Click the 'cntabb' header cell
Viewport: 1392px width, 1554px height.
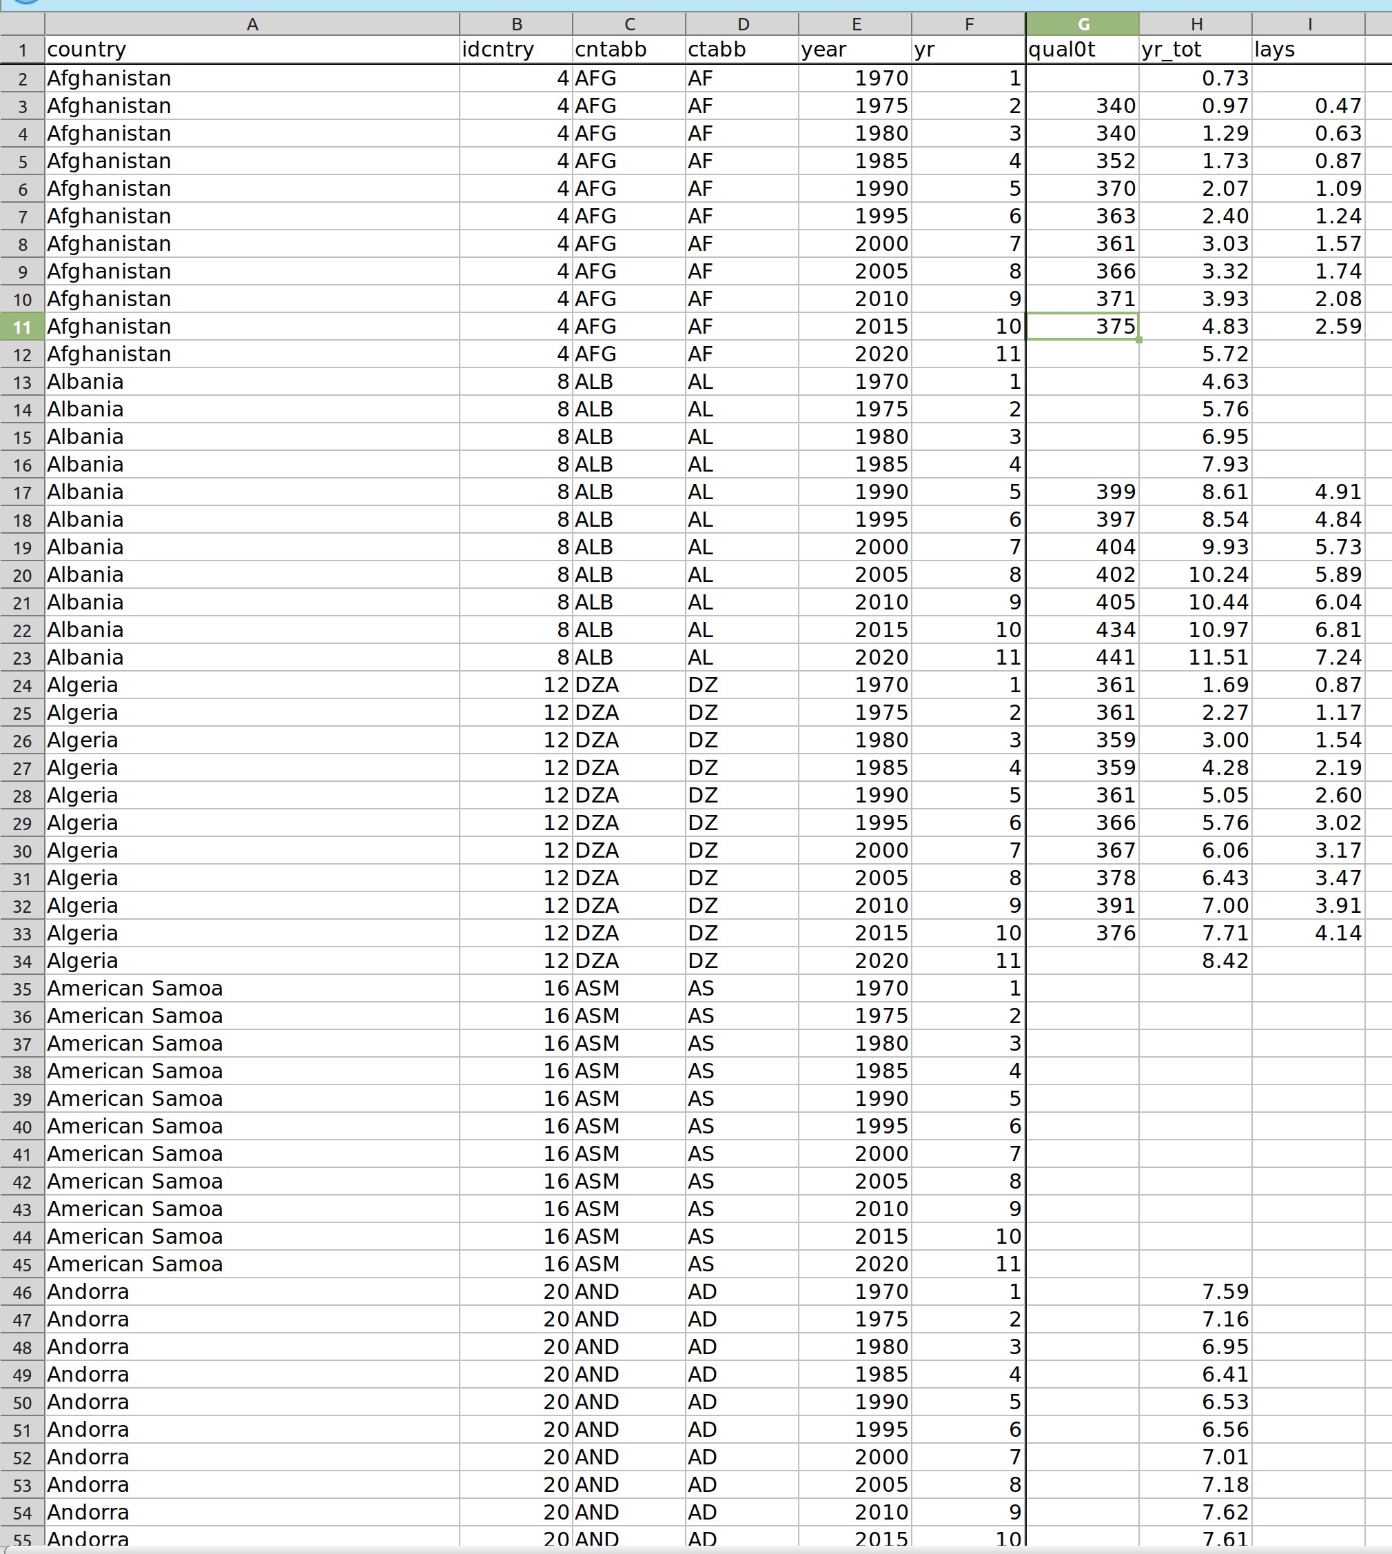628,50
